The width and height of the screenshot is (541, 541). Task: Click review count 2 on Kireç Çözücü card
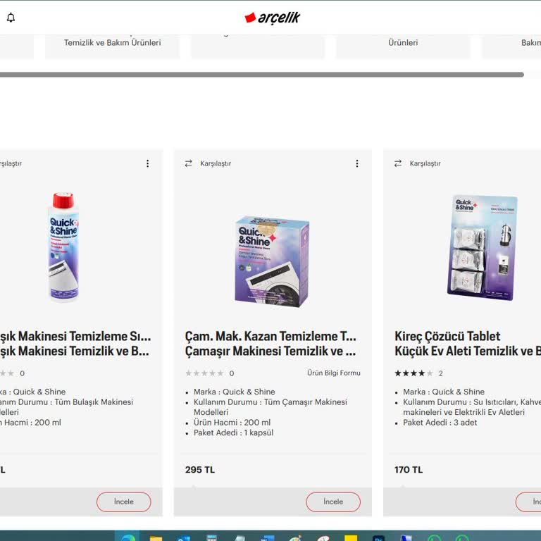tap(440, 373)
